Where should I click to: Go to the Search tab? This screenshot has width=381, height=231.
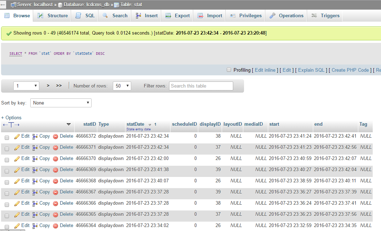(115, 15)
